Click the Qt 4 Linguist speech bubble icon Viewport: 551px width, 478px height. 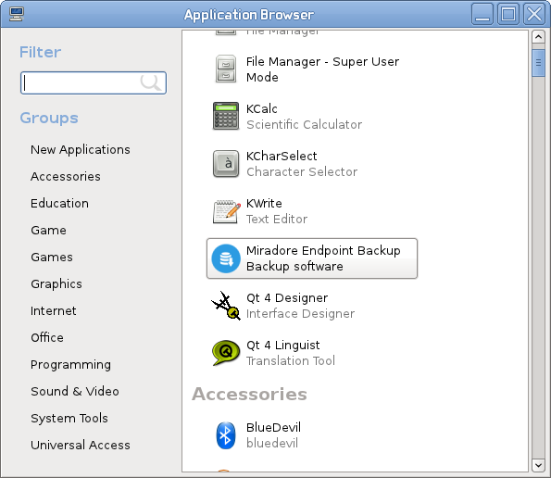coord(226,353)
